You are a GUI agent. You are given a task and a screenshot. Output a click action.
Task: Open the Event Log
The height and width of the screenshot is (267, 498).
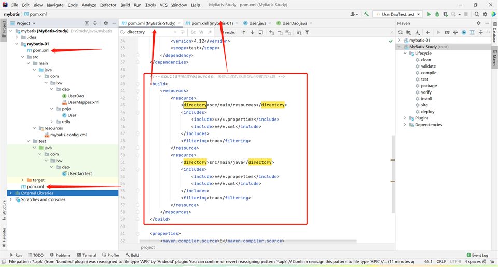(x=477, y=255)
